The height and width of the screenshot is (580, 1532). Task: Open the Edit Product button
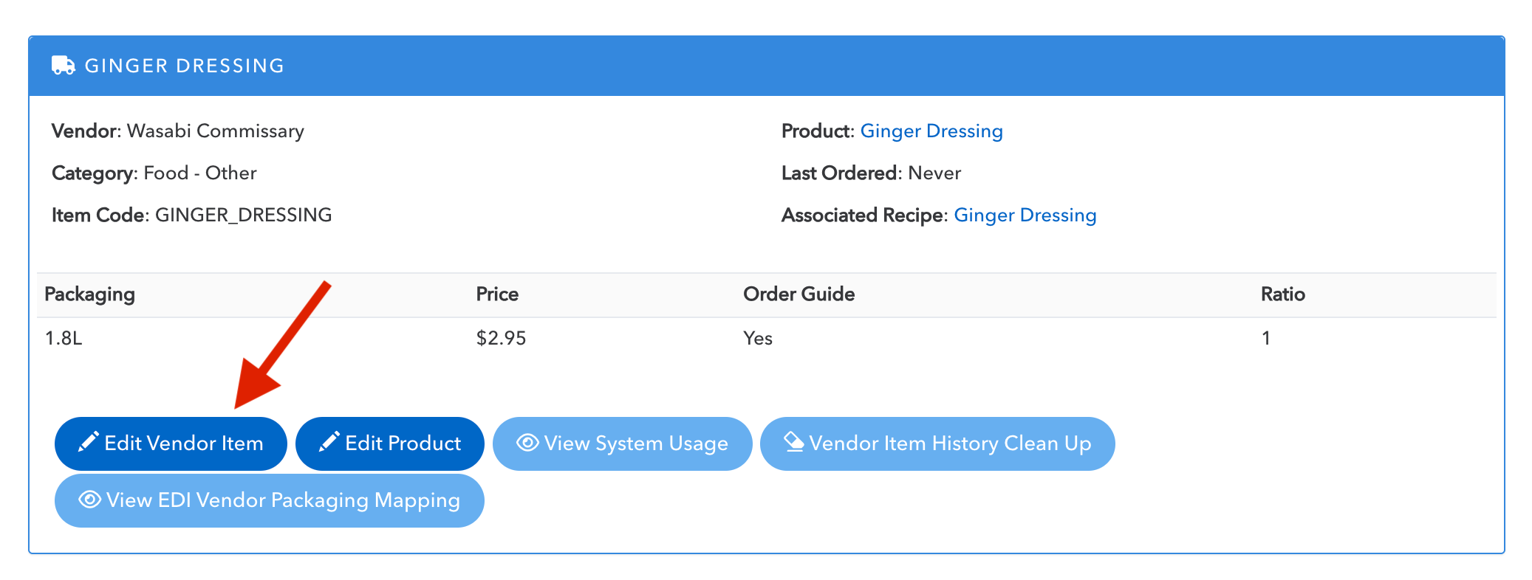[x=390, y=443]
